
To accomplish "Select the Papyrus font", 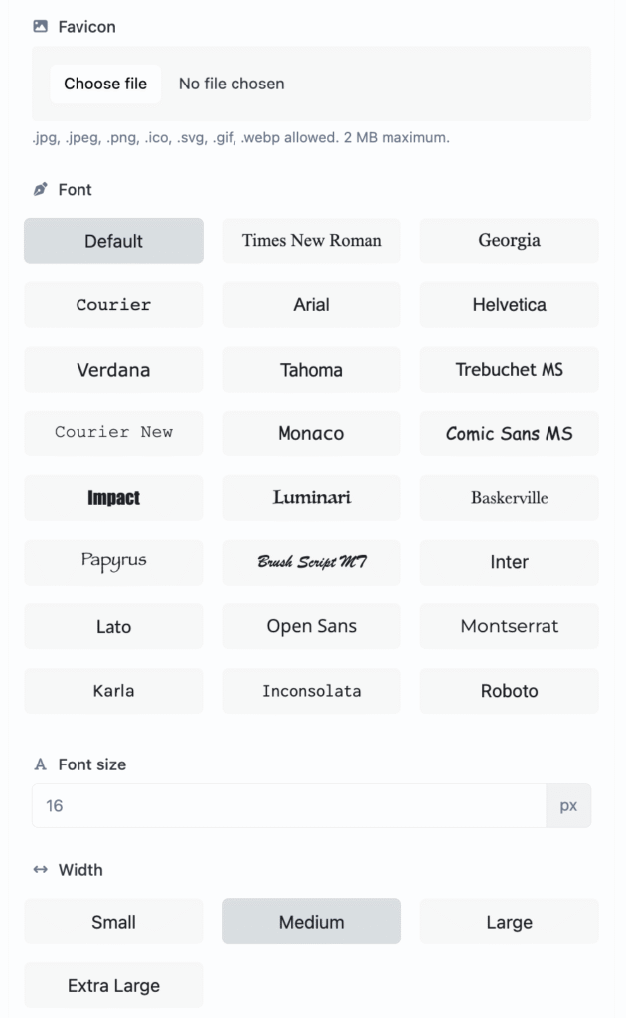I will (x=113, y=562).
